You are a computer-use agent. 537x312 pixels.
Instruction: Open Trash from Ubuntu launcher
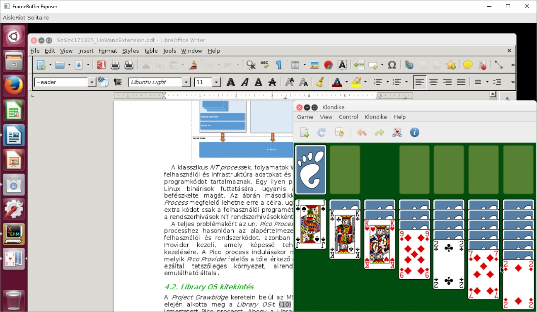[14, 300]
